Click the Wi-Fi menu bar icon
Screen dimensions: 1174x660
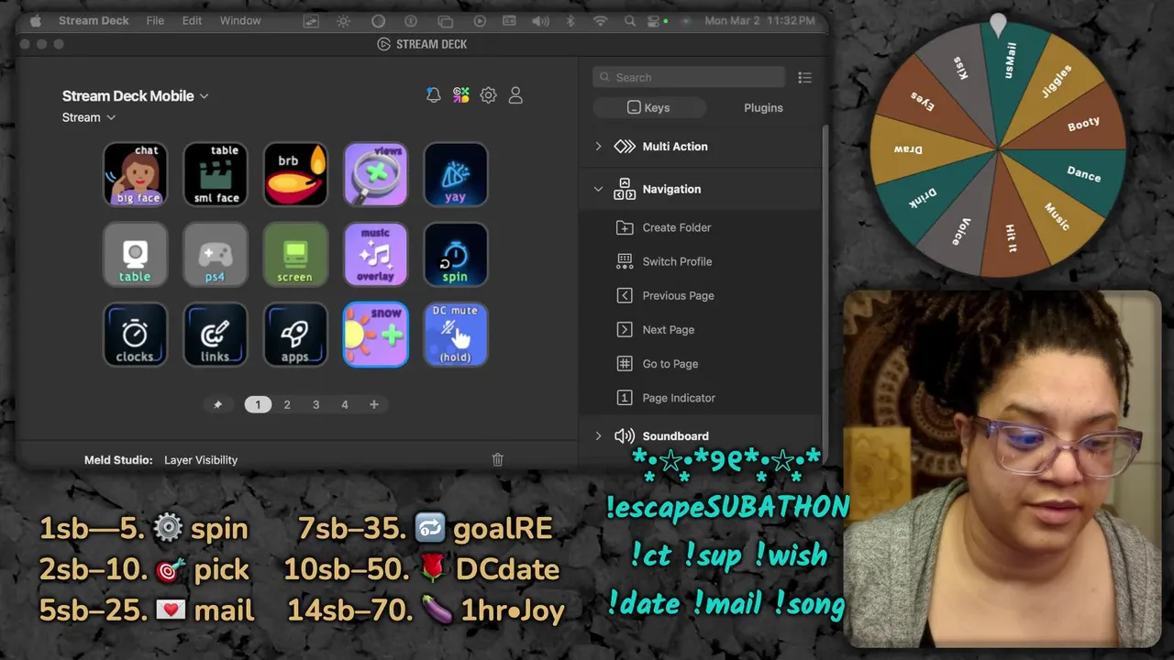coord(600,20)
